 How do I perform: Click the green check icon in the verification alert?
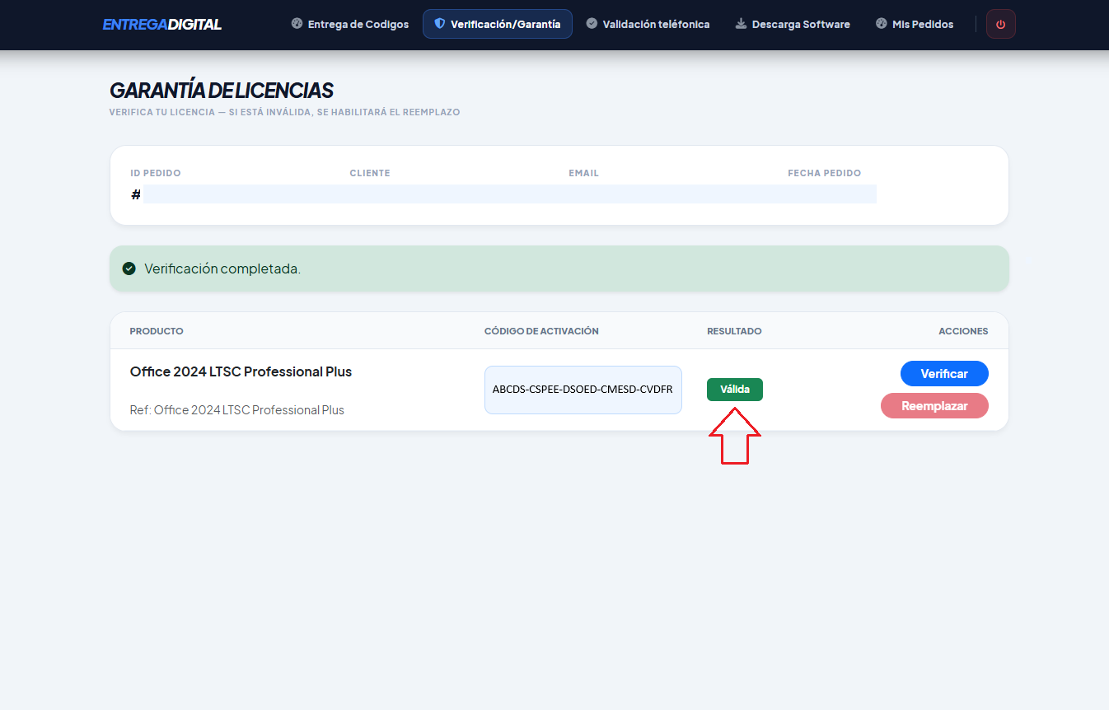pos(129,269)
